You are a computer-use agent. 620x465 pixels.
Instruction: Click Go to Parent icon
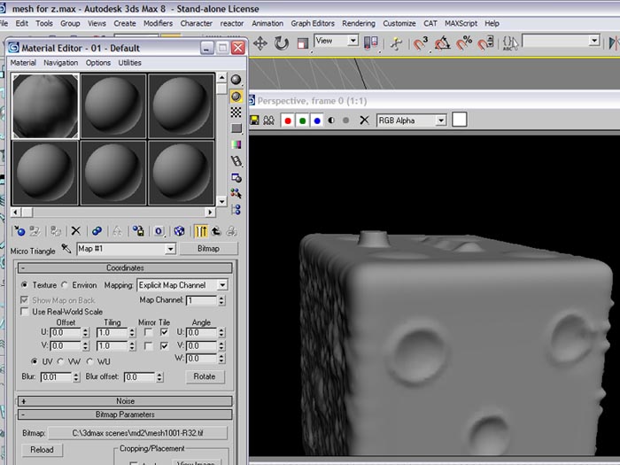pyautogui.click(x=216, y=231)
